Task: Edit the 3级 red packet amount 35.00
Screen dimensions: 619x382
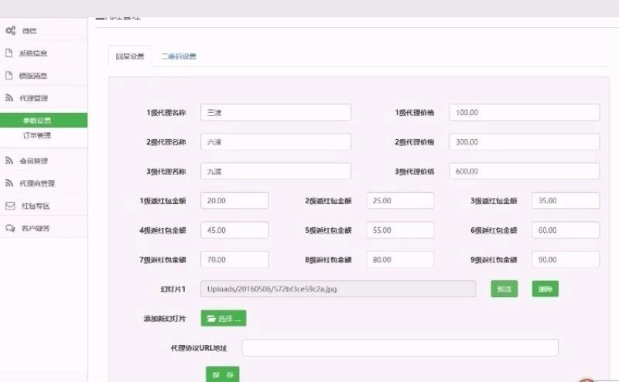Action: pos(566,200)
